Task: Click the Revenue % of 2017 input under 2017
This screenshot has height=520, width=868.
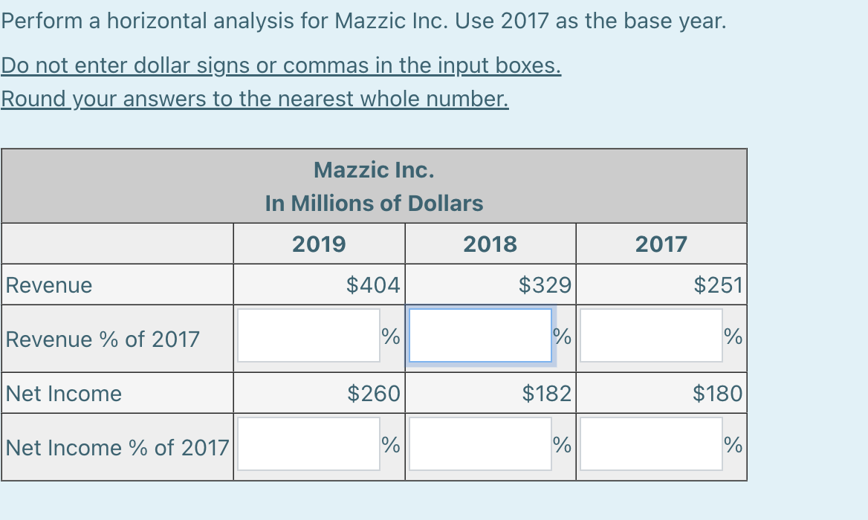Action: click(x=651, y=334)
